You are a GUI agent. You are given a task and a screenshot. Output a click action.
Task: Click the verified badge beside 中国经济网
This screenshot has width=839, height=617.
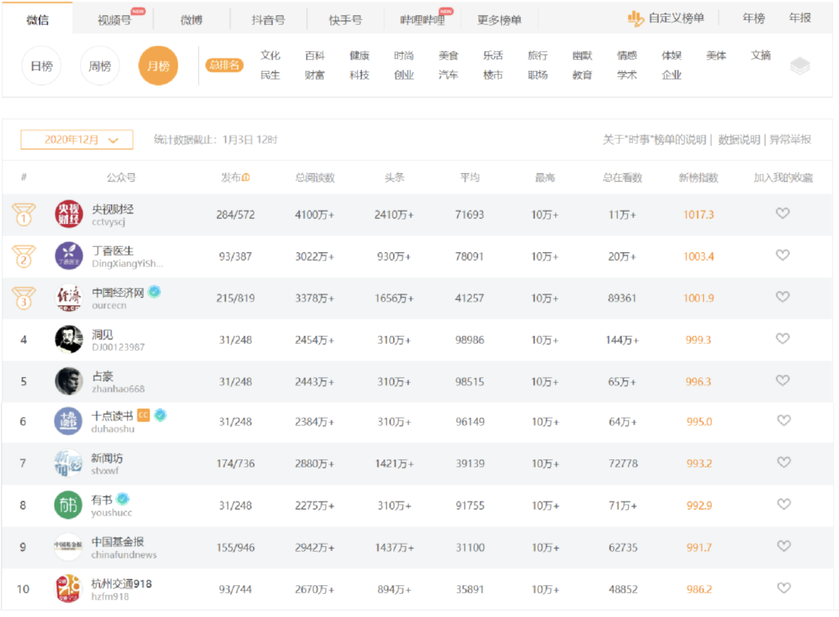pos(155,292)
